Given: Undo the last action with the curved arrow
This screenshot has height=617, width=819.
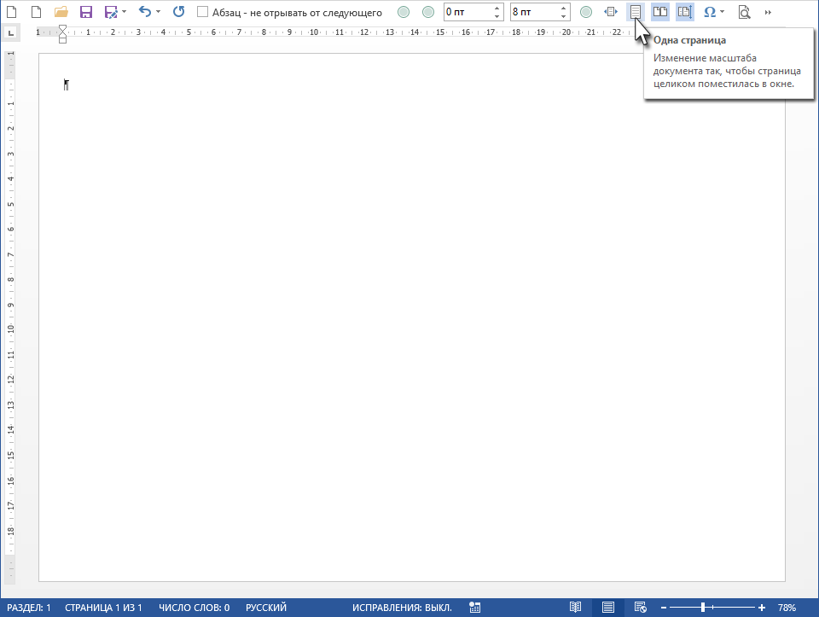Looking at the screenshot, I should (x=145, y=11).
